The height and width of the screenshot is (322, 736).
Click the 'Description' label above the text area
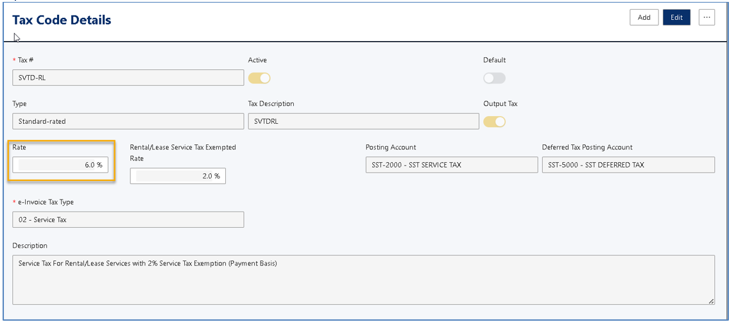coord(30,246)
